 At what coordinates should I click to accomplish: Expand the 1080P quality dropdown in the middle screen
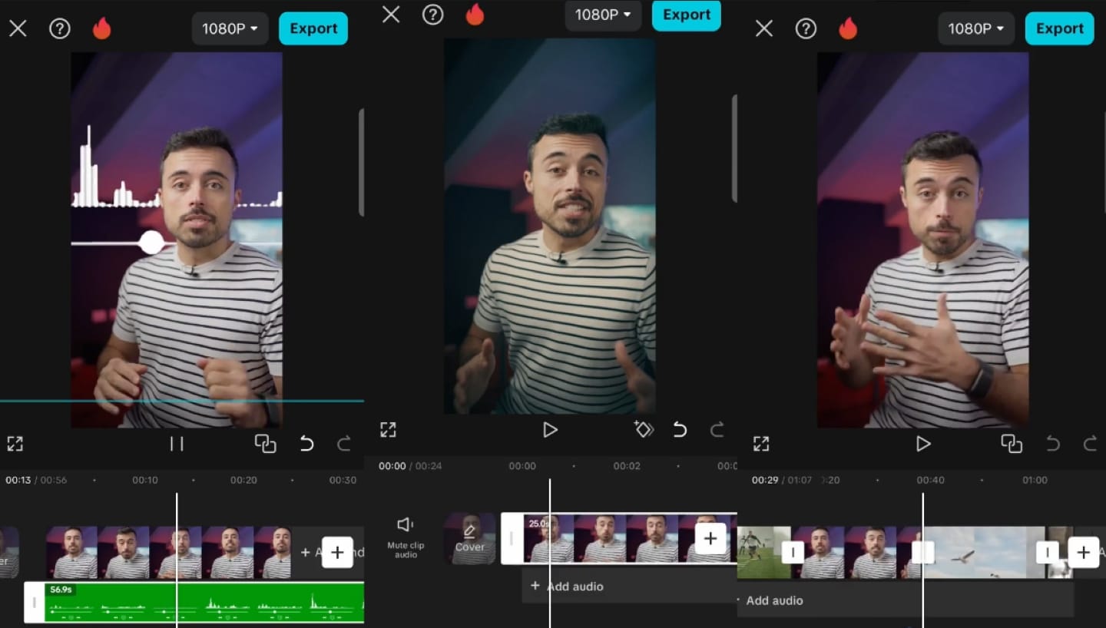click(602, 15)
